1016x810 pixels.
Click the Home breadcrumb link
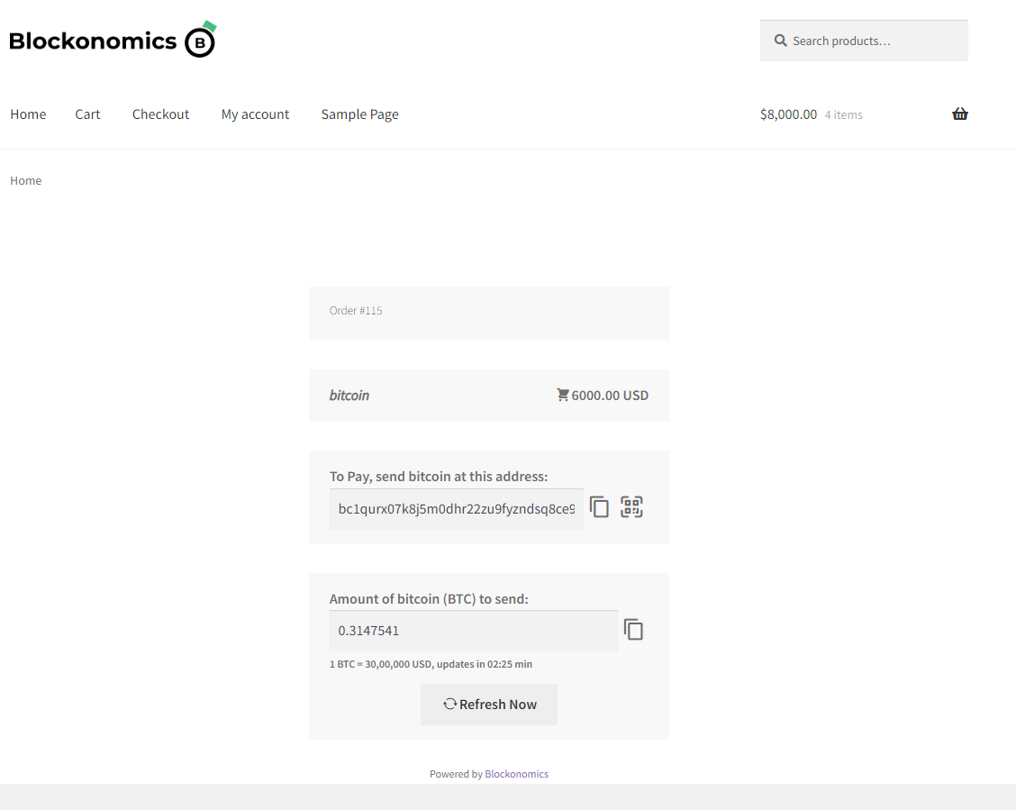(x=26, y=181)
